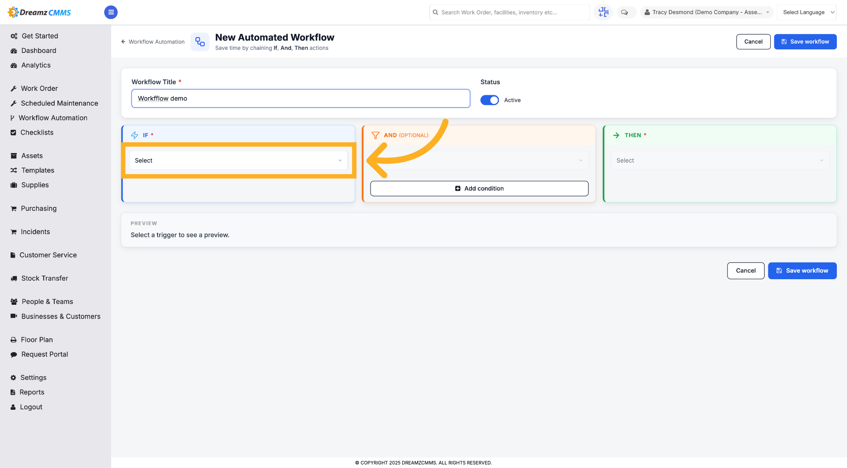Click the workflow icon beside page title
The image size is (847, 468).
pyautogui.click(x=200, y=42)
